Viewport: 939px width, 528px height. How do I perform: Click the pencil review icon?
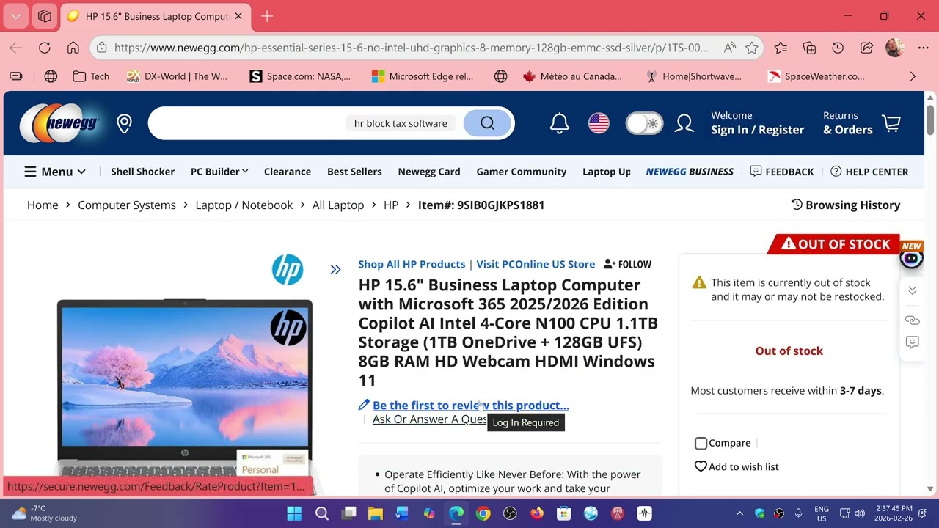click(364, 405)
